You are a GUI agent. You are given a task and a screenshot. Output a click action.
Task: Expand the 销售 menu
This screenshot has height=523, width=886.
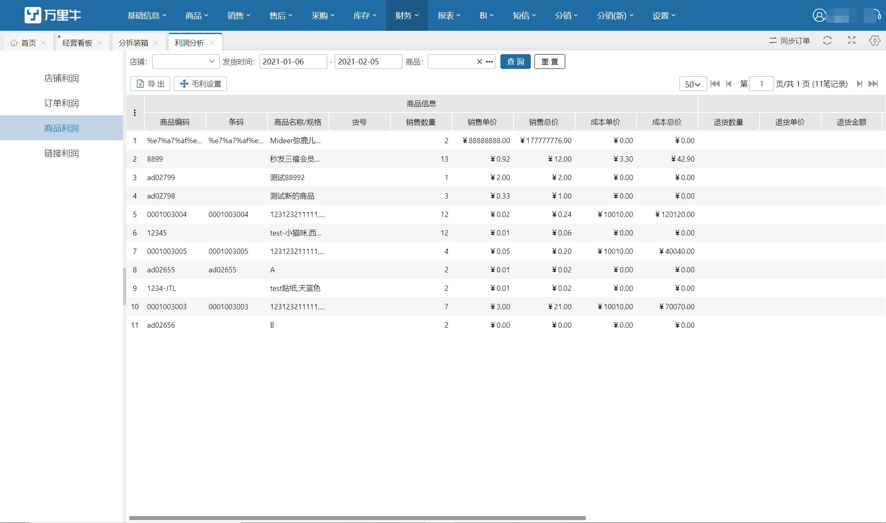(239, 15)
